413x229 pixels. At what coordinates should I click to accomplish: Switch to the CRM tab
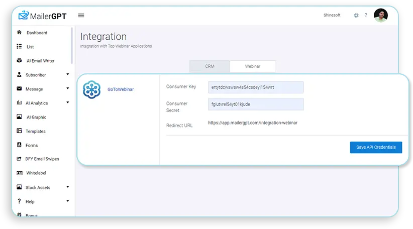210,66
